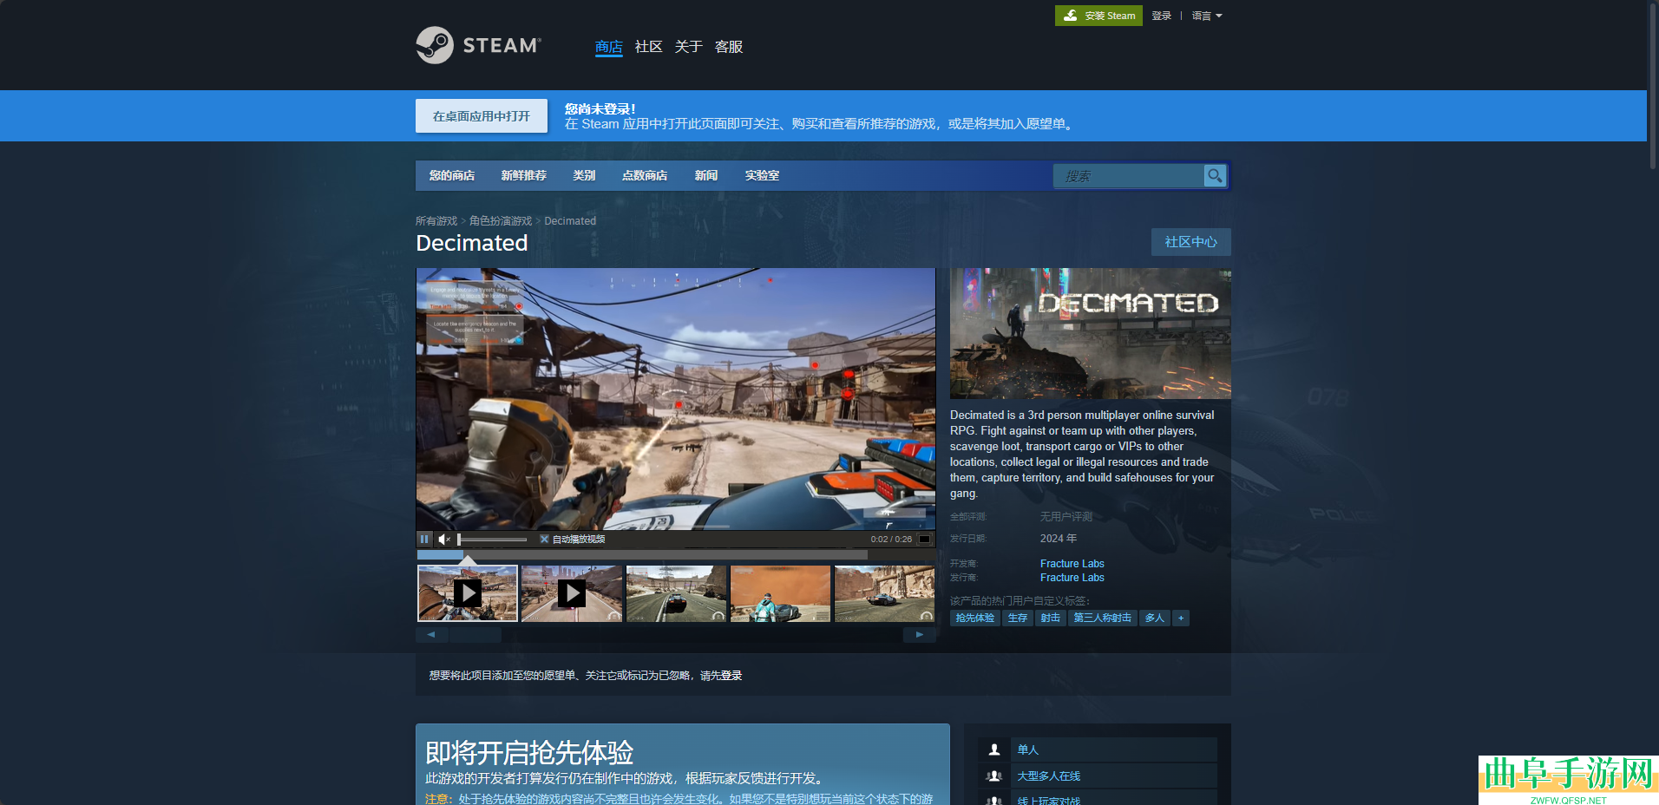Click the 抢先体验 tag
The height and width of the screenshot is (805, 1659).
(x=975, y=618)
